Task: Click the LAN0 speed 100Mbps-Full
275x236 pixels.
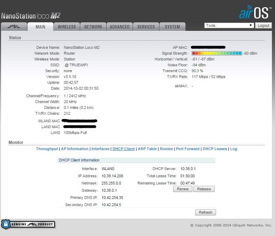Action: 75,133
